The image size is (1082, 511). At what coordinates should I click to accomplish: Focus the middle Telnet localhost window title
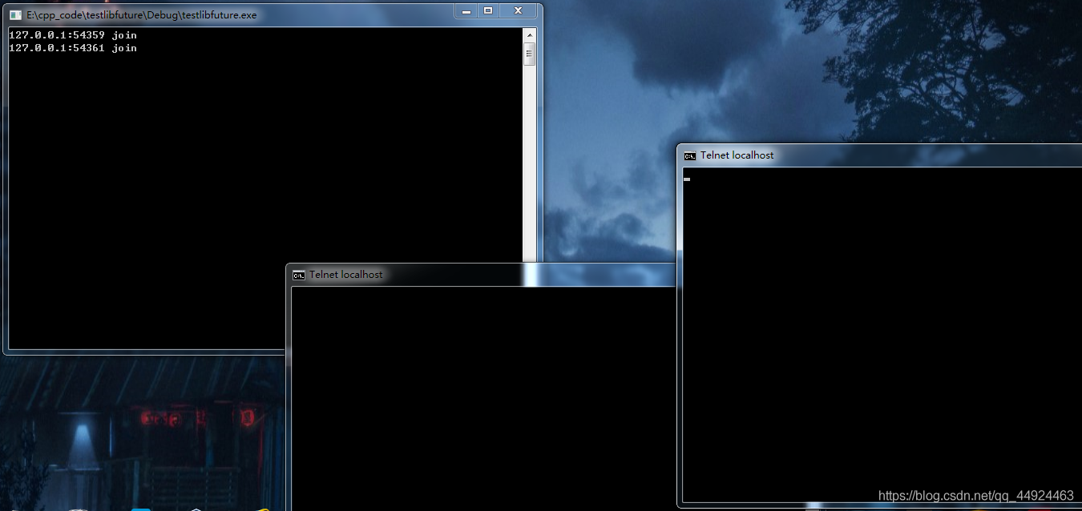346,275
